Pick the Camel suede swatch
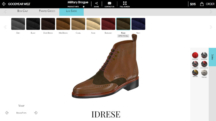The height and width of the screenshot is (121, 216). 78,24
